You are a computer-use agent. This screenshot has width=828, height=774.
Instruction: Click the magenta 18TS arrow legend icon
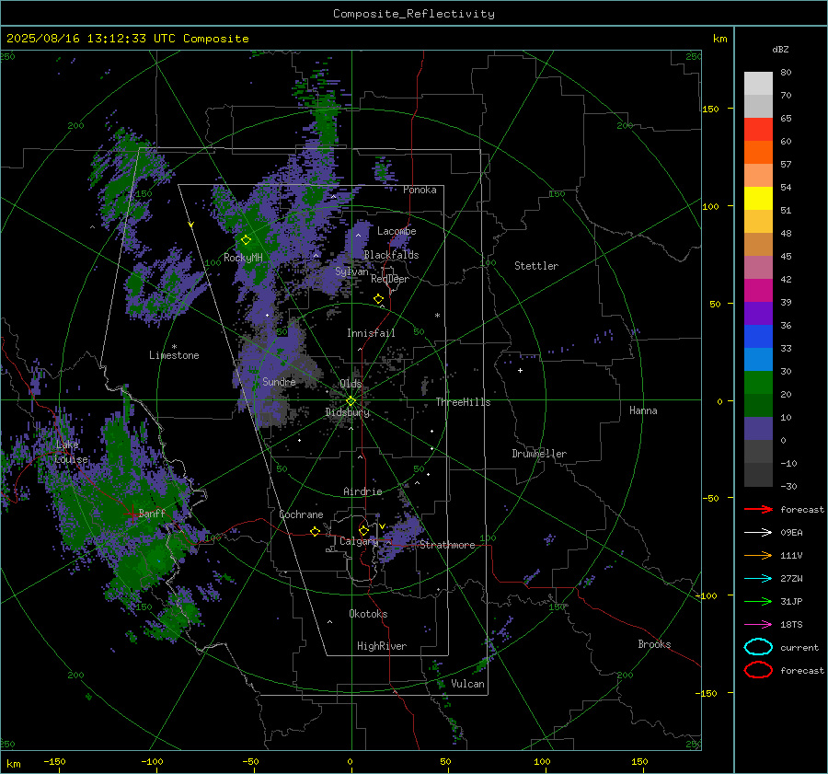(758, 625)
